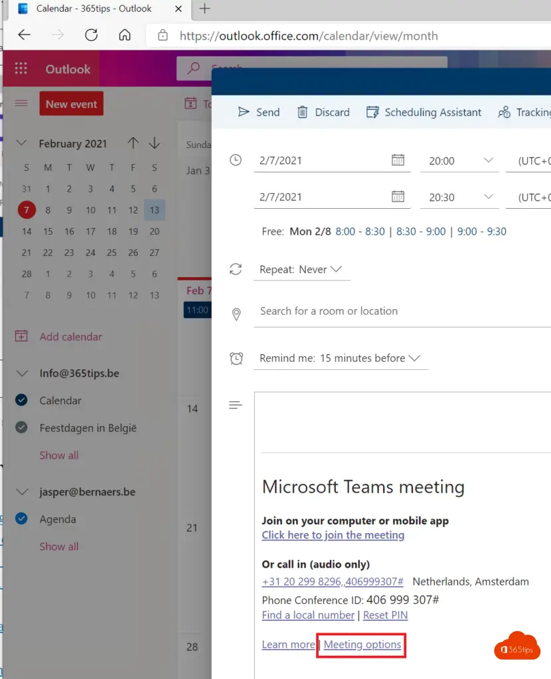The width and height of the screenshot is (551, 679).
Task: Open the Remind me 15 minutes dropdown
Action: pos(340,358)
